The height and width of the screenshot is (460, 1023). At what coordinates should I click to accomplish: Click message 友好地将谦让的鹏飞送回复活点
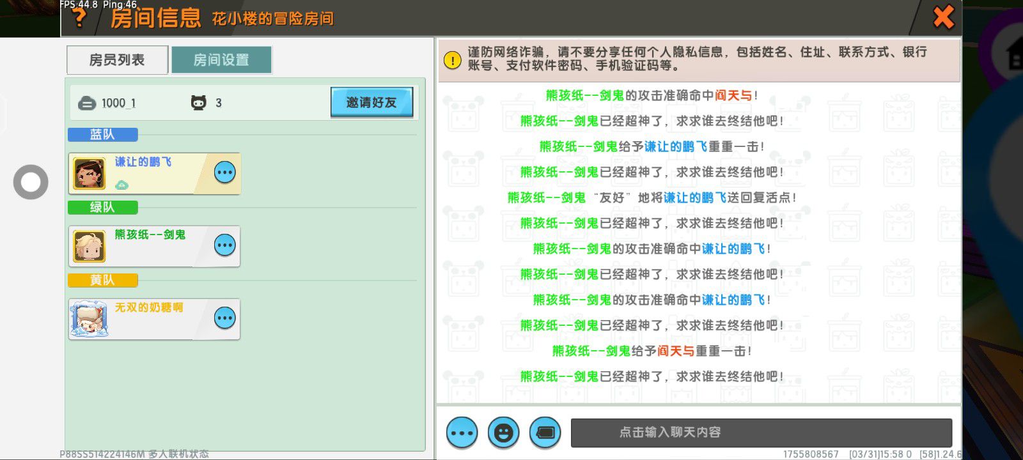click(652, 198)
